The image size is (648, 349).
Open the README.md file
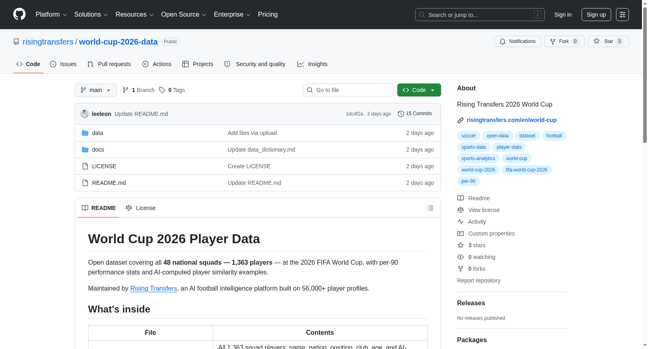[x=109, y=183]
